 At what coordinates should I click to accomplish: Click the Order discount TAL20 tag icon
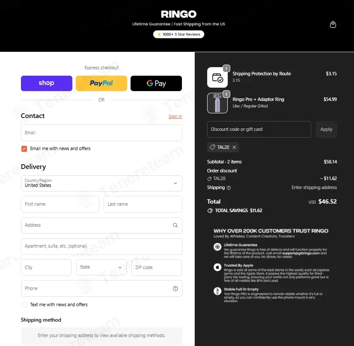tap(209, 179)
